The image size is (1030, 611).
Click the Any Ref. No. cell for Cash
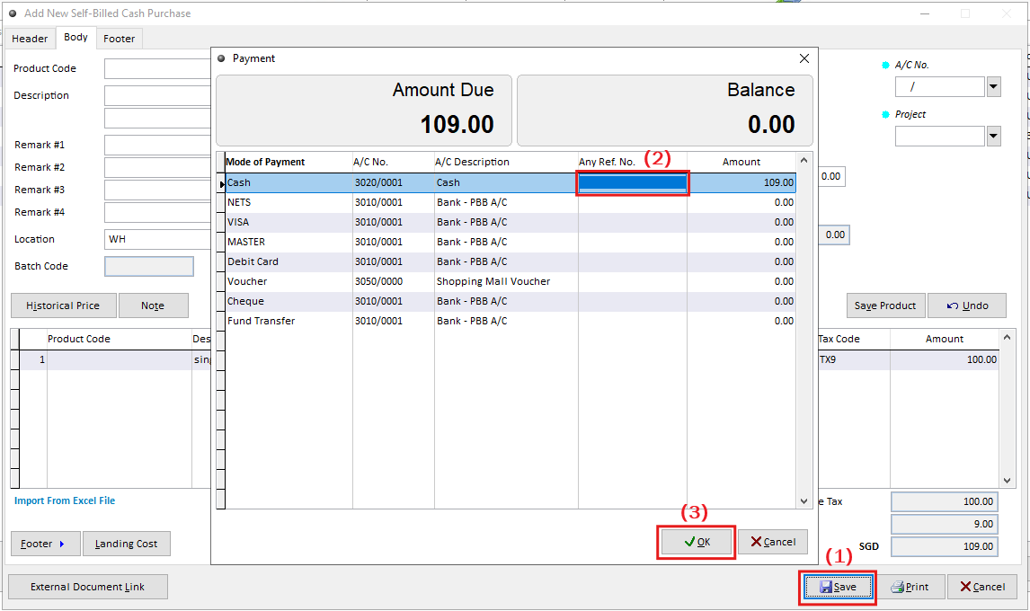[x=633, y=182]
